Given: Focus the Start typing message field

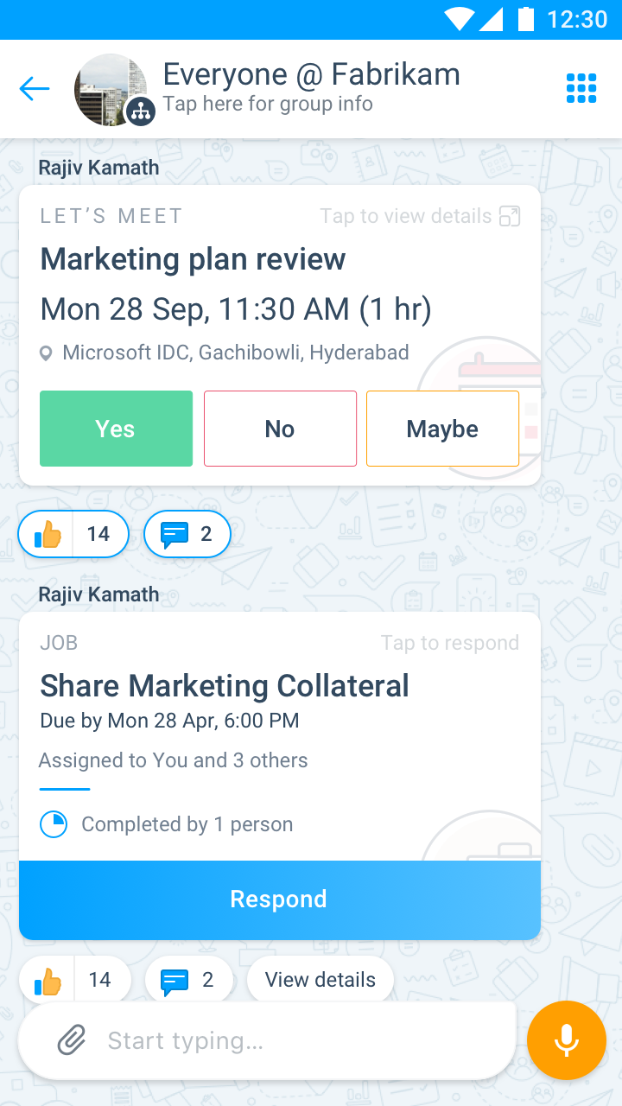Looking at the screenshot, I should point(285,1040).
